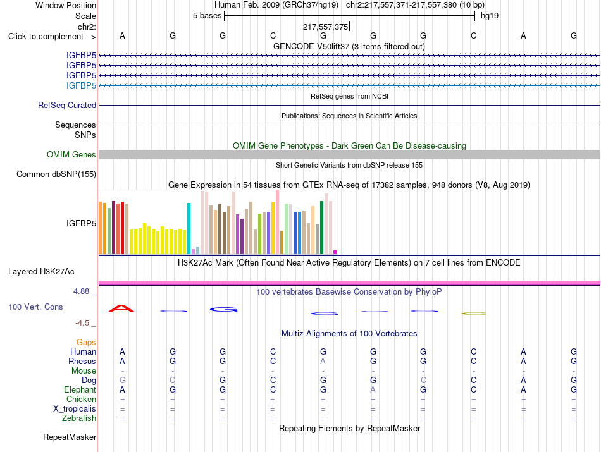This screenshot has width=601, height=452.
Task: Click the faded A mismatch in Elephant row
Action: tap(373, 390)
